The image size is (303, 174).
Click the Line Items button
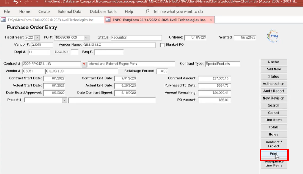[274, 120]
